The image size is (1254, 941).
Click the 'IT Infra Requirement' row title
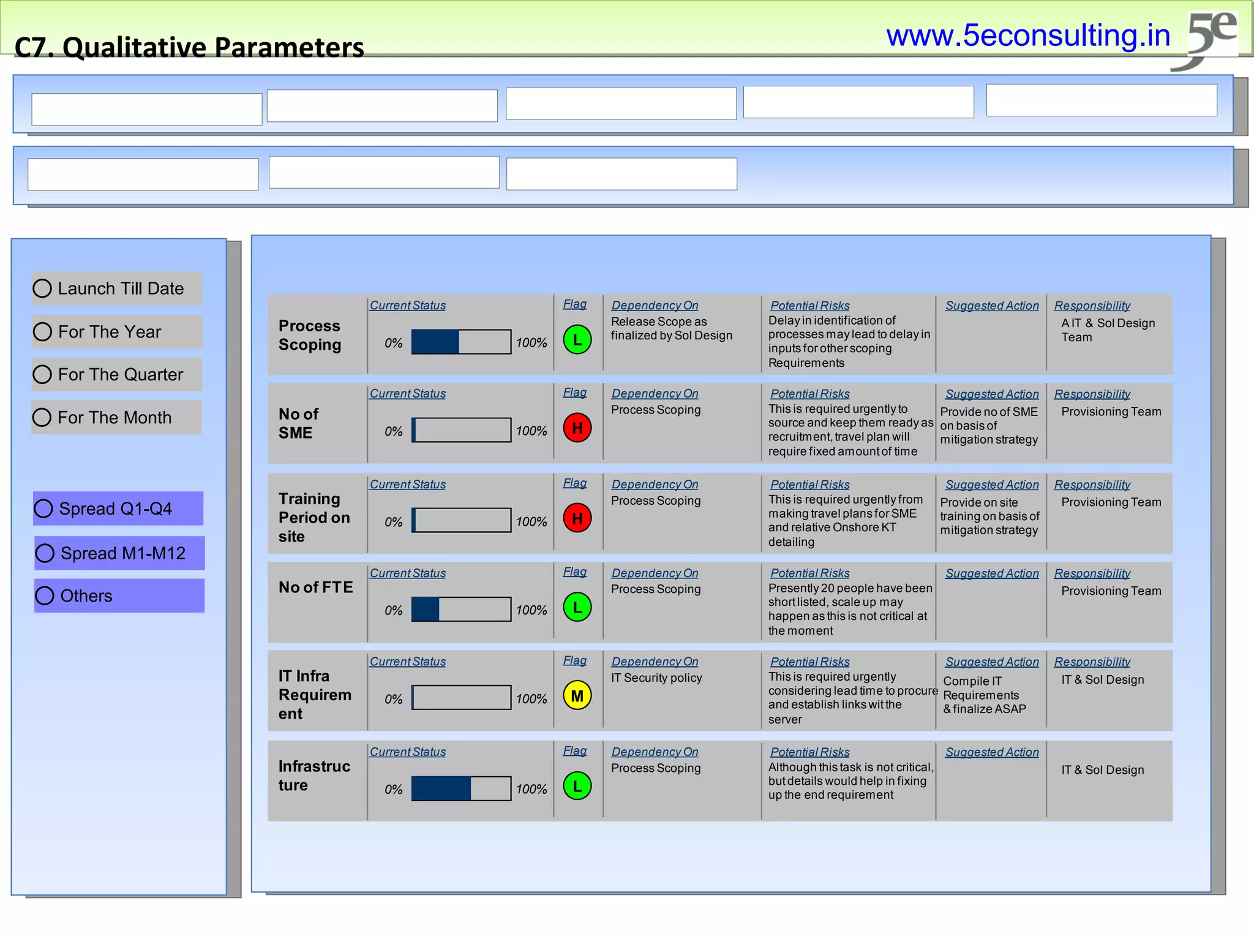point(315,695)
